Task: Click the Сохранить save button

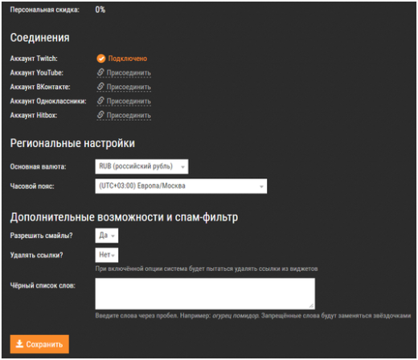Action: 39,344
